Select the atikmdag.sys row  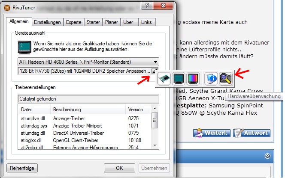(85, 126)
